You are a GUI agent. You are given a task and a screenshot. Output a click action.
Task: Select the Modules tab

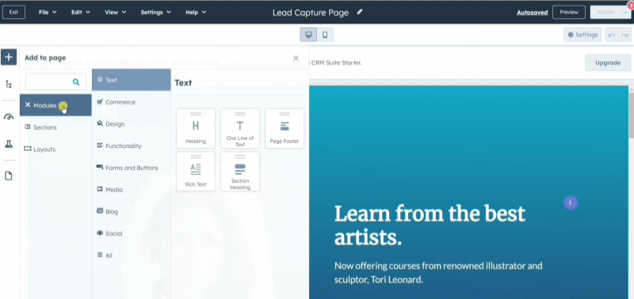click(55, 105)
